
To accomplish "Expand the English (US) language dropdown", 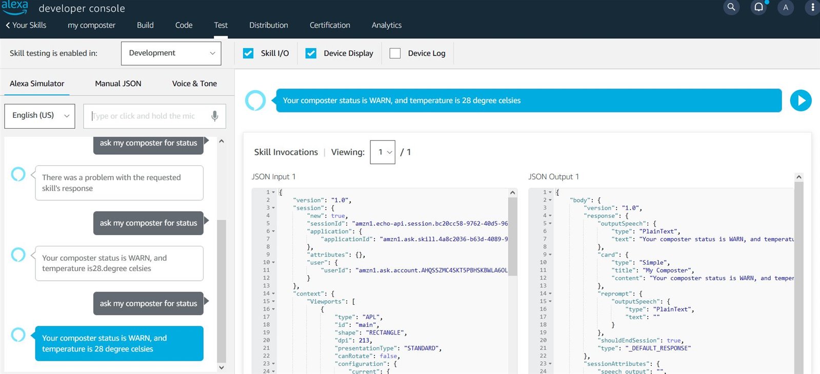I will click(x=40, y=116).
